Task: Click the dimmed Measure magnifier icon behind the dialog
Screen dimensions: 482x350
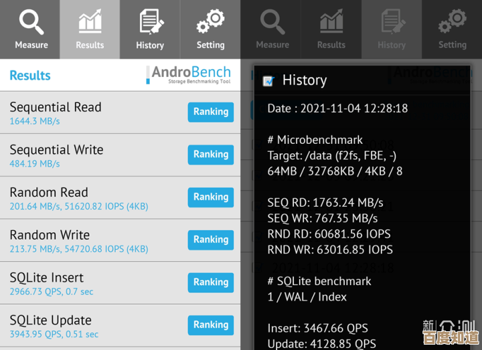Action: click(x=272, y=23)
